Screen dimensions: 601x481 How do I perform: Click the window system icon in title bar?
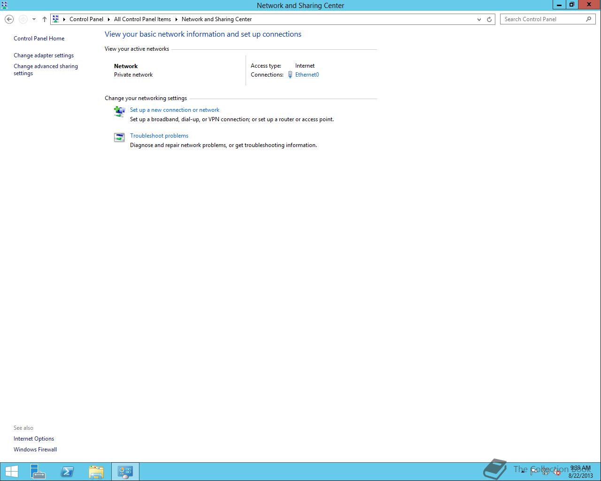tap(5, 5)
